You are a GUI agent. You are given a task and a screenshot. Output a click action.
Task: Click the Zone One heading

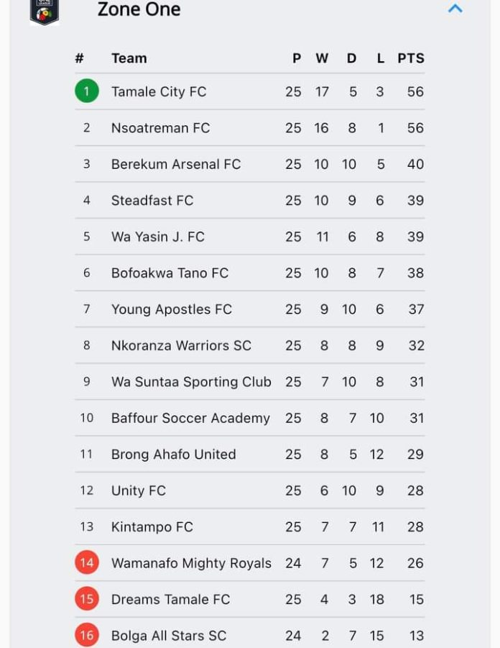[139, 9]
